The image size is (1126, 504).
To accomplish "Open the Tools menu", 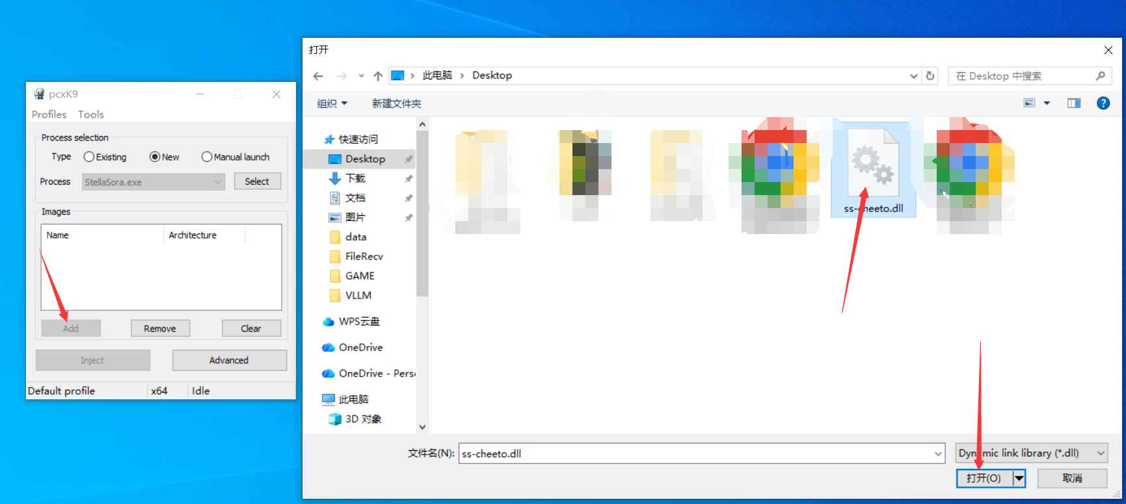I will tap(91, 114).
